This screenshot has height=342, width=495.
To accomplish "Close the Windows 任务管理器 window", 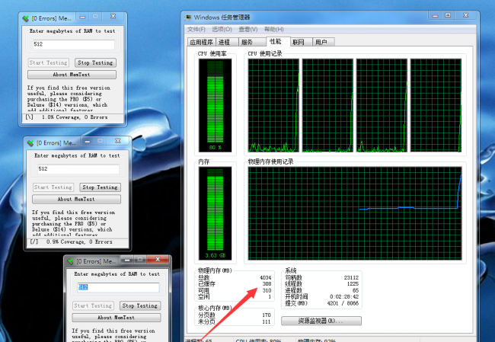I will 465,15.
